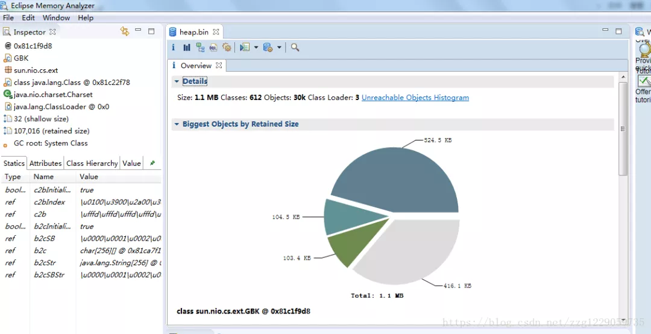651x334 pixels.
Task: Click the magnifier Find Object by Address icon
Action: pyautogui.click(x=295, y=48)
